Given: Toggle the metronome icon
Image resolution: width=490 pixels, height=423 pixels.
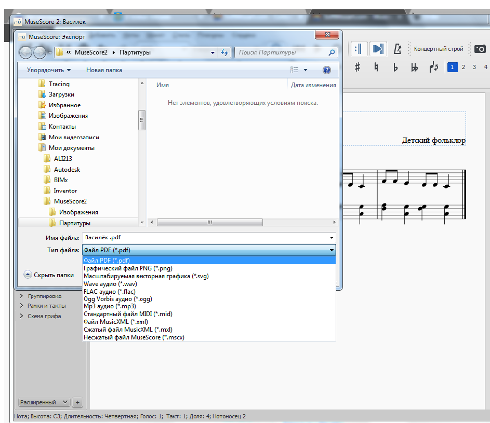Looking at the screenshot, I should pyautogui.click(x=398, y=49).
